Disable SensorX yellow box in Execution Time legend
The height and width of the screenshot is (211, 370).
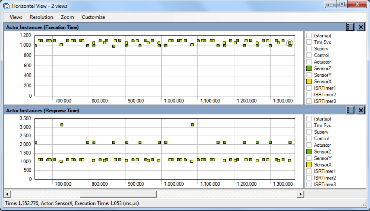point(309,81)
